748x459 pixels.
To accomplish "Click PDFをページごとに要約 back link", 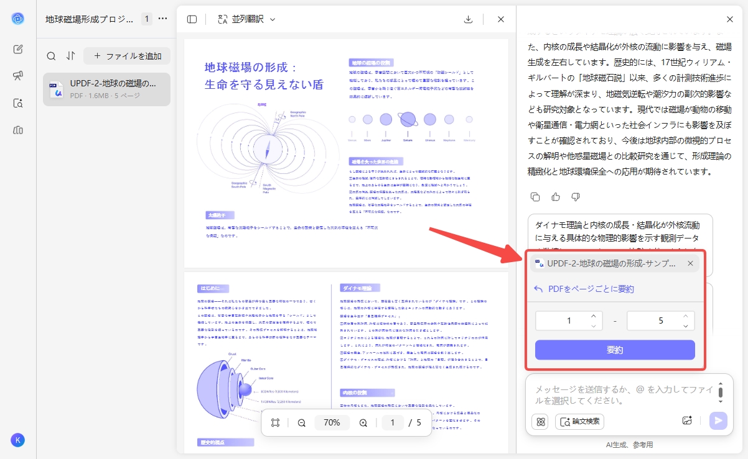I will [x=584, y=289].
